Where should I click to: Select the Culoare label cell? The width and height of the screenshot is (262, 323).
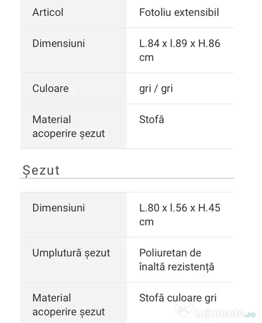coord(50,88)
